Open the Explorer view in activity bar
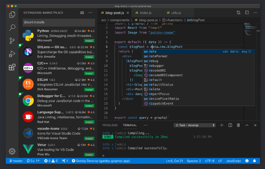Viewport: 265px width, 169px height. point(12,15)
